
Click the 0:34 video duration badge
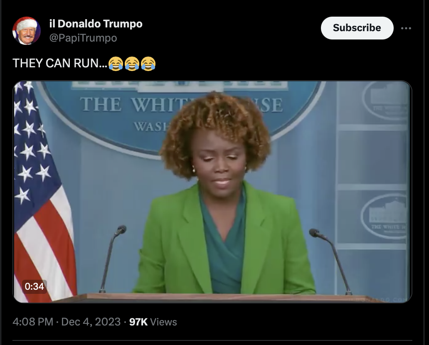[34, 286]
